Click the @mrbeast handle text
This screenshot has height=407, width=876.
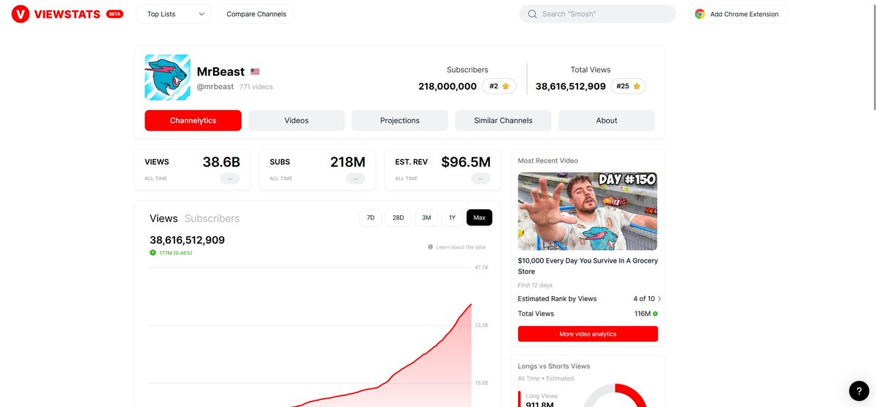[x=215, y=87]
